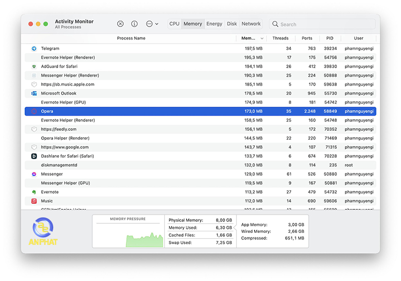Viewport: 401px width, 281px height.
Task: Switch to the Energy tab
Action: [215, 24]
